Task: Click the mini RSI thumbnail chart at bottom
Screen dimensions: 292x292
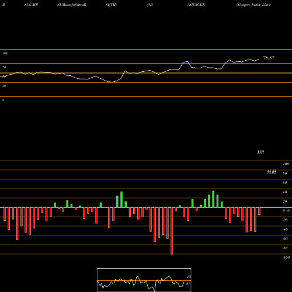Action: pyautogui.click(x=144, y=280)
